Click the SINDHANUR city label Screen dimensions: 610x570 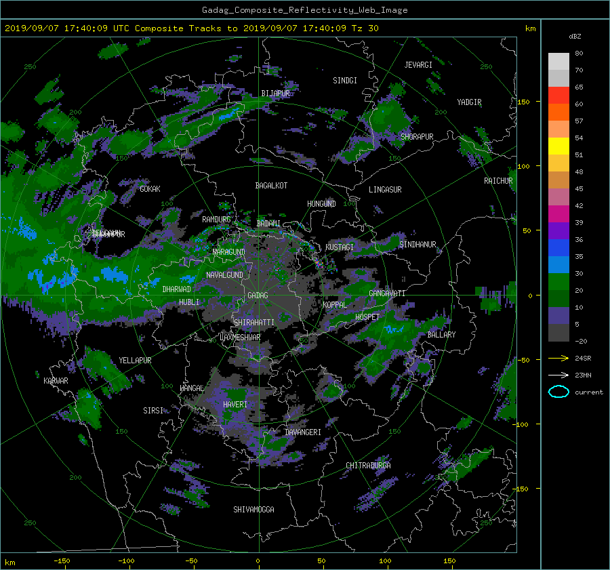coord(418,245)
